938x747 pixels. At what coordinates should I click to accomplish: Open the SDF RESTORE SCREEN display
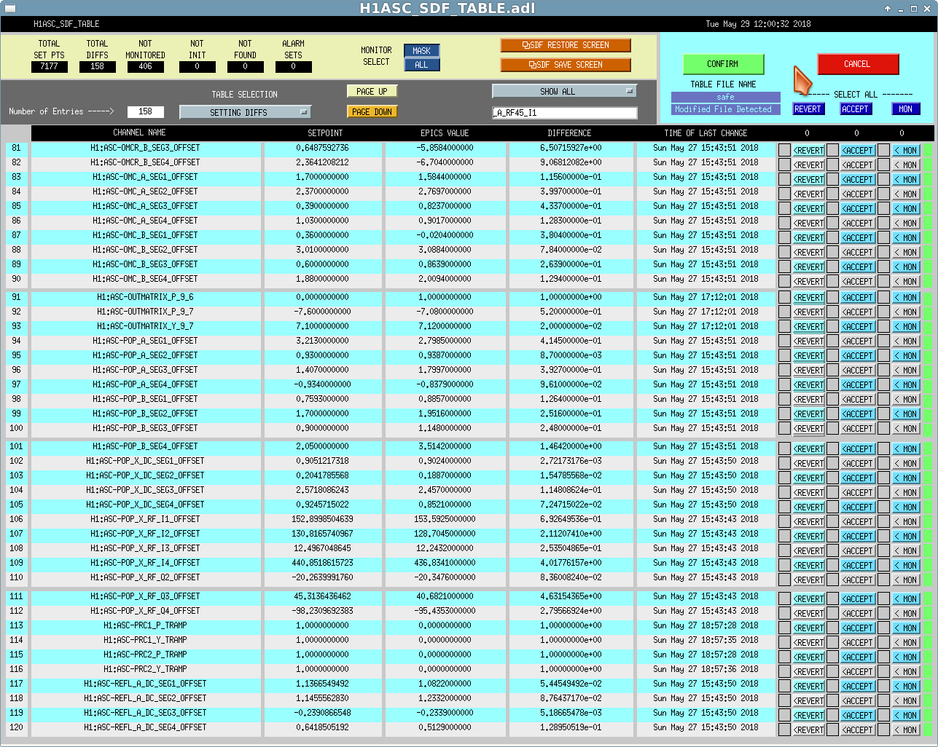click(x=565, y=45)
